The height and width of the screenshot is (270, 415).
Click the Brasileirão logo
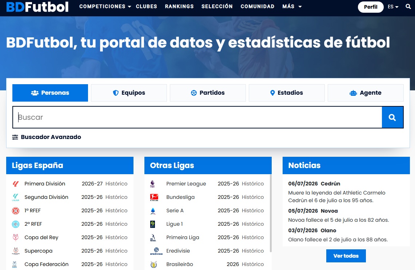pyautogui.click(x=153, y=265)
